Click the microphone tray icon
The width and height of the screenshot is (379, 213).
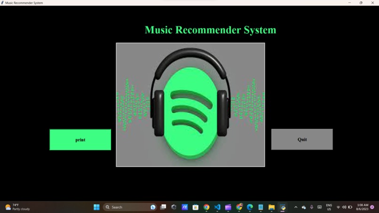tap(312, 207)
